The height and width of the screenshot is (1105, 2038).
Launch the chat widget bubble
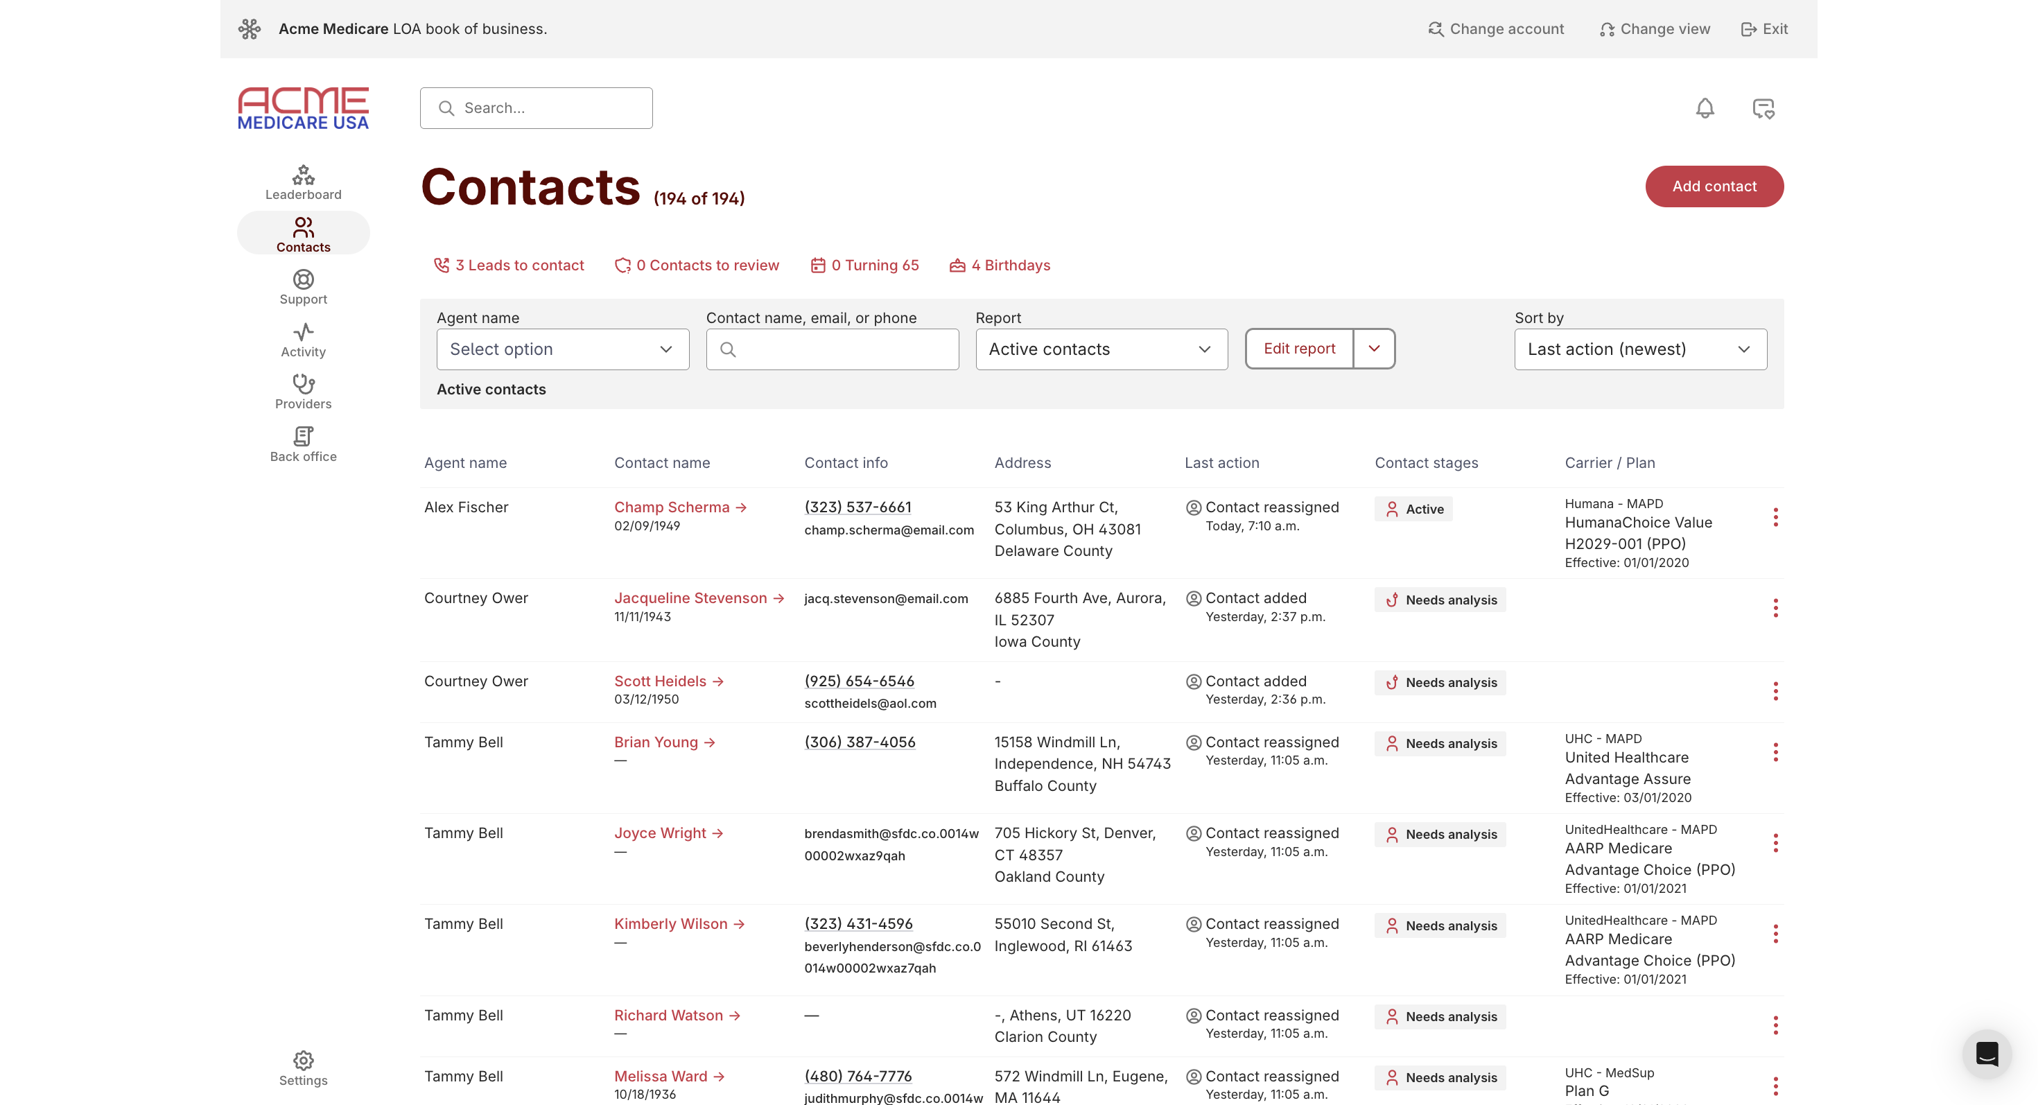[x=1987, y=1054]
